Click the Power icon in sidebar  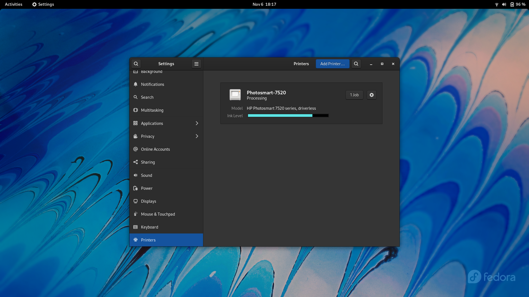pyautogui.click(x=136, y=188)
